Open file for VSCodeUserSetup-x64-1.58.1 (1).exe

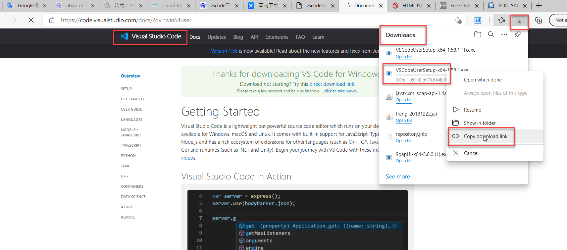click(404, 57)
